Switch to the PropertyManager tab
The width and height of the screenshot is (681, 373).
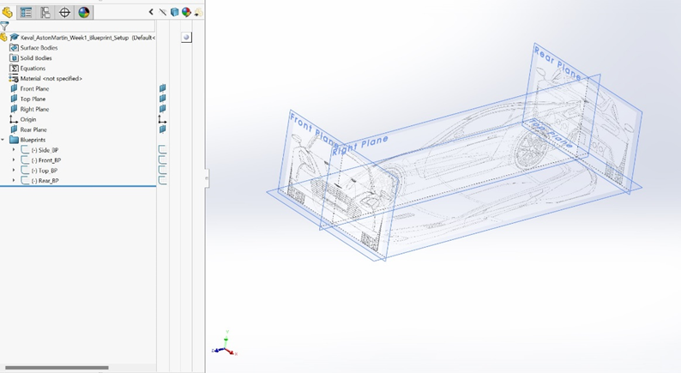click(x=26, y=12)
